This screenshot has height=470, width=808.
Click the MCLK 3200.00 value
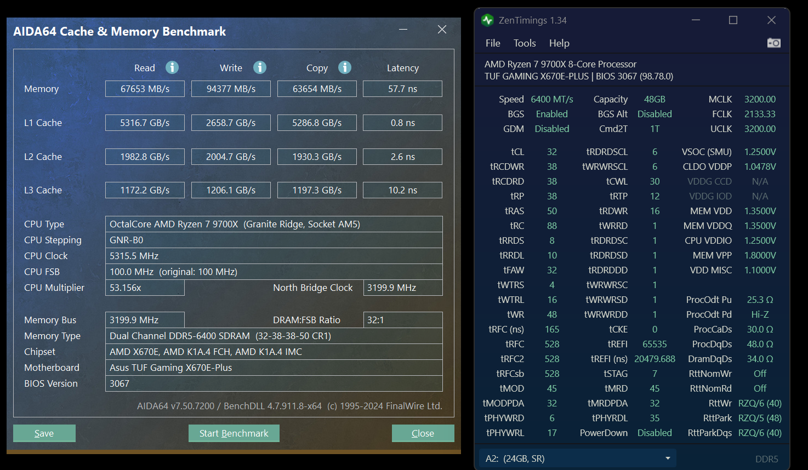[x=760, y=99]
